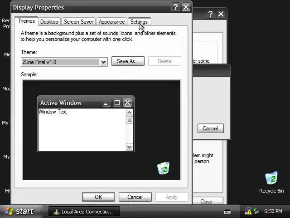Click the Recycle Bin icon in the sample preview
This screenshot has height=218, width=290.
click(164, 168)
